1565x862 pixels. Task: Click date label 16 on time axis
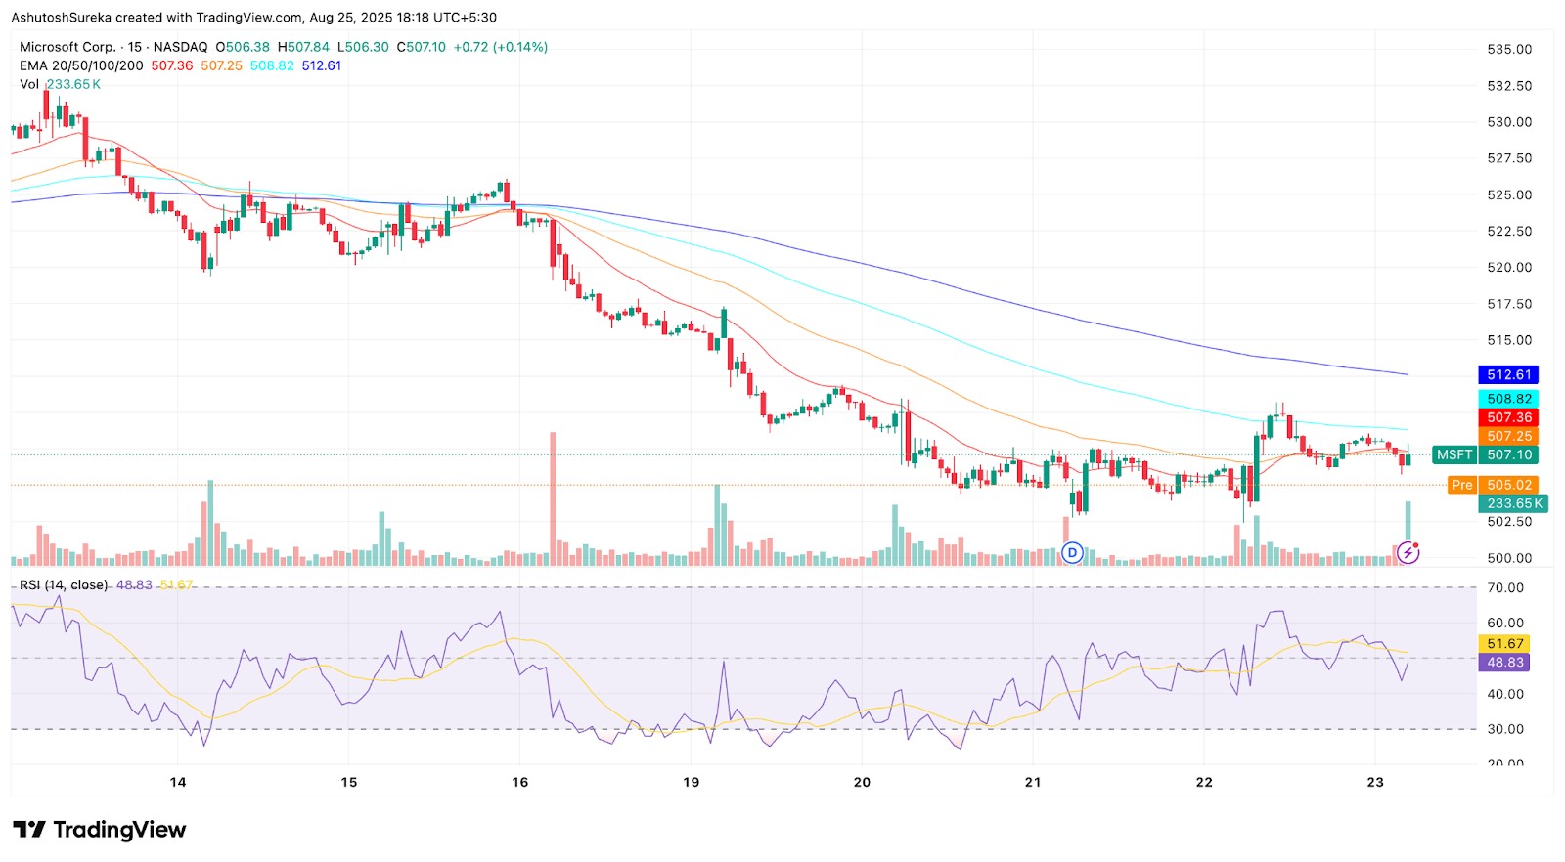520,782
